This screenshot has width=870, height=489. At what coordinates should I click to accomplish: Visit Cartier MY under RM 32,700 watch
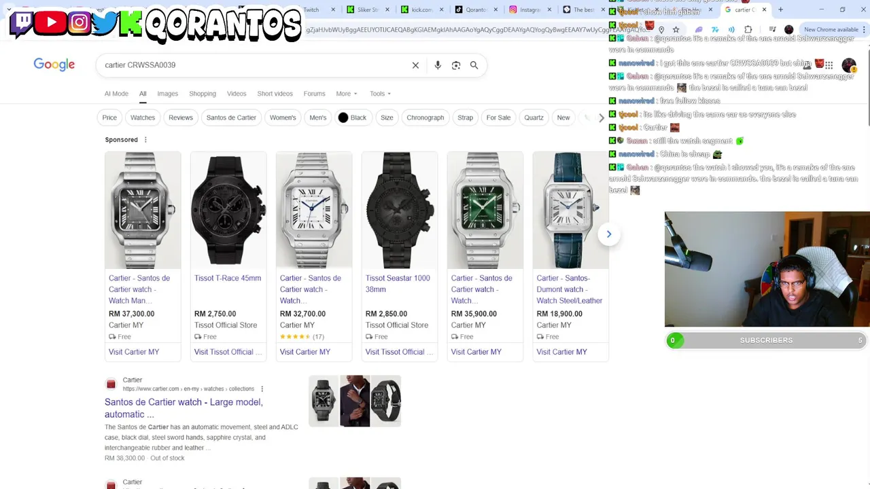click(x=305, y=352)
